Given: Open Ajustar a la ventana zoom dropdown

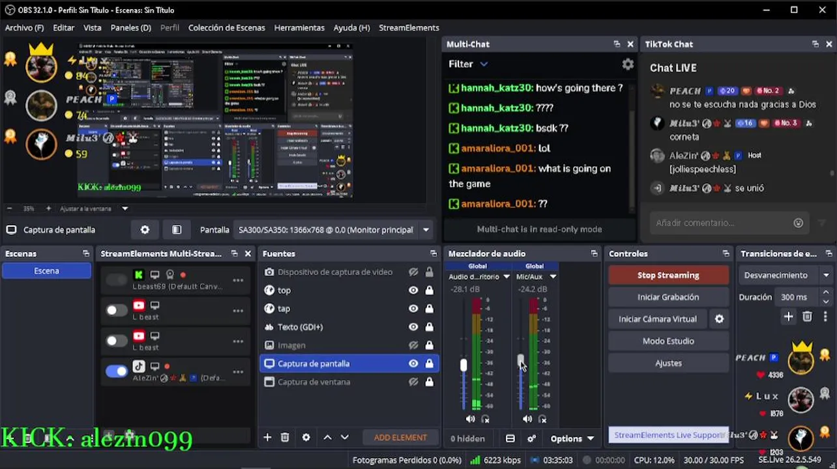Looking at the screenshot, I should [125, 208].
